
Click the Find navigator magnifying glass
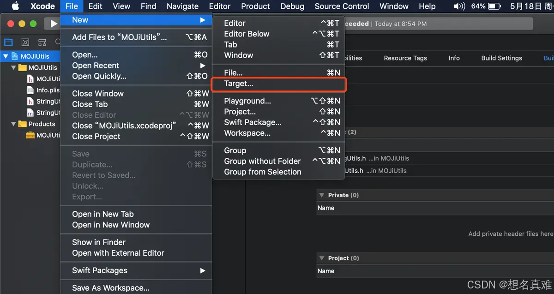tap(57, 42)
